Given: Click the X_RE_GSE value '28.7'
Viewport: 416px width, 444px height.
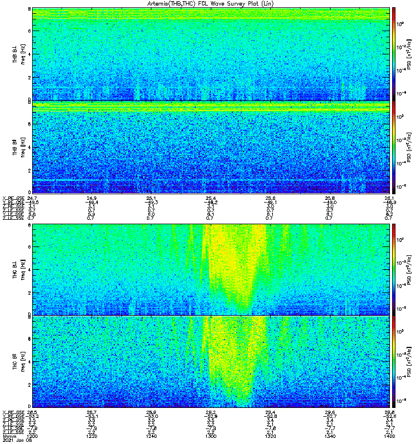Looking at the screenshot, I should tap(92, 412).
